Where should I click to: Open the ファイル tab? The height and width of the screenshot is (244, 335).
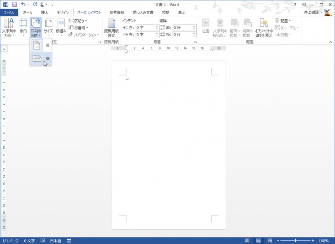click(x=9, y=13)
